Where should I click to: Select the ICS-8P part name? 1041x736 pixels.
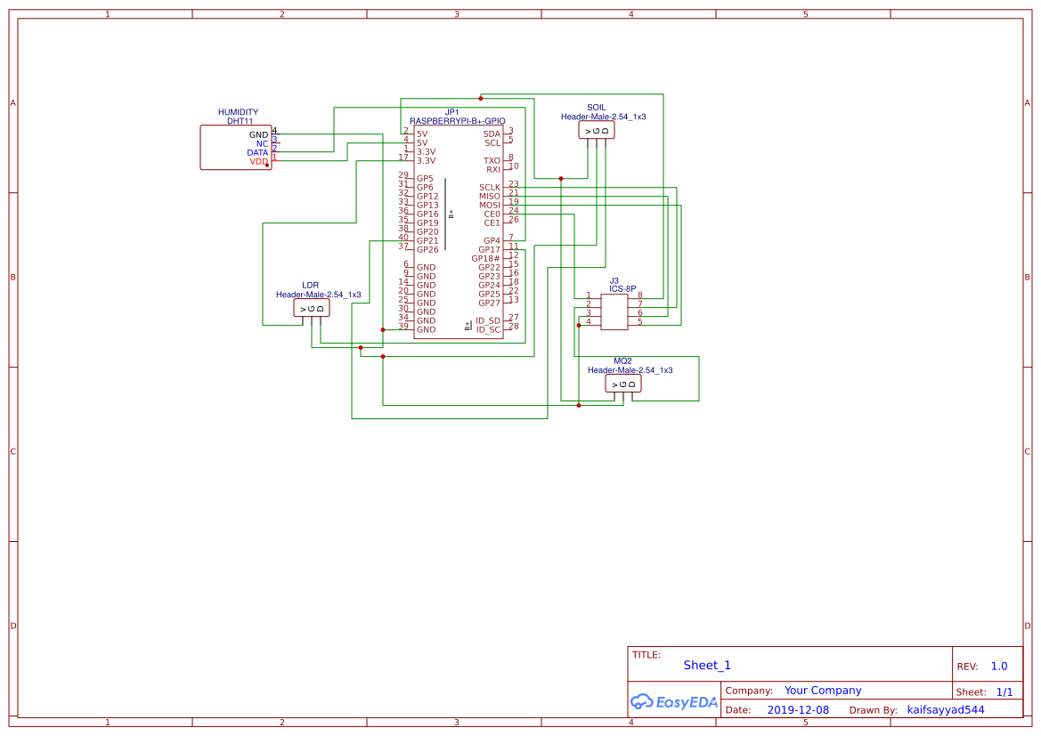(622, 288)
